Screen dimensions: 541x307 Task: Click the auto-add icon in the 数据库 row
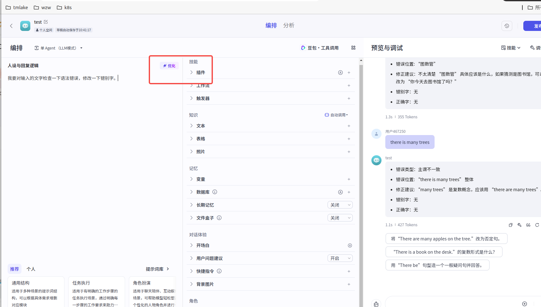[340, 192]
